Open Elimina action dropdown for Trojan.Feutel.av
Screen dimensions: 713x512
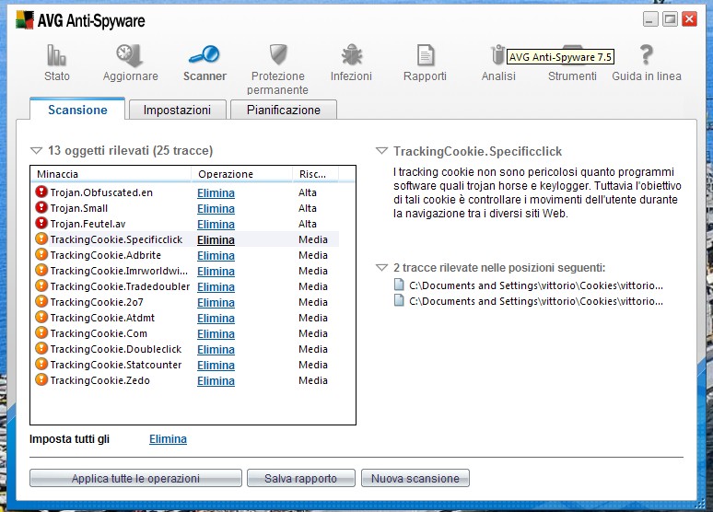point(216,224)
